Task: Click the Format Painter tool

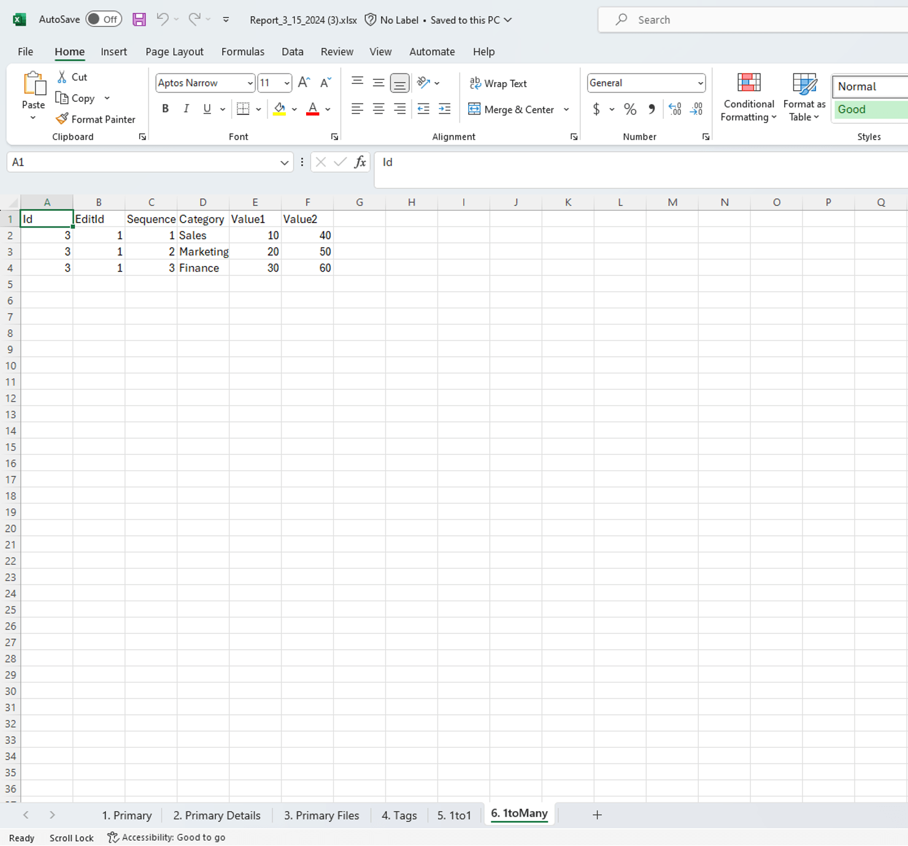Action: pyautogui.click(x=96, y=119)
